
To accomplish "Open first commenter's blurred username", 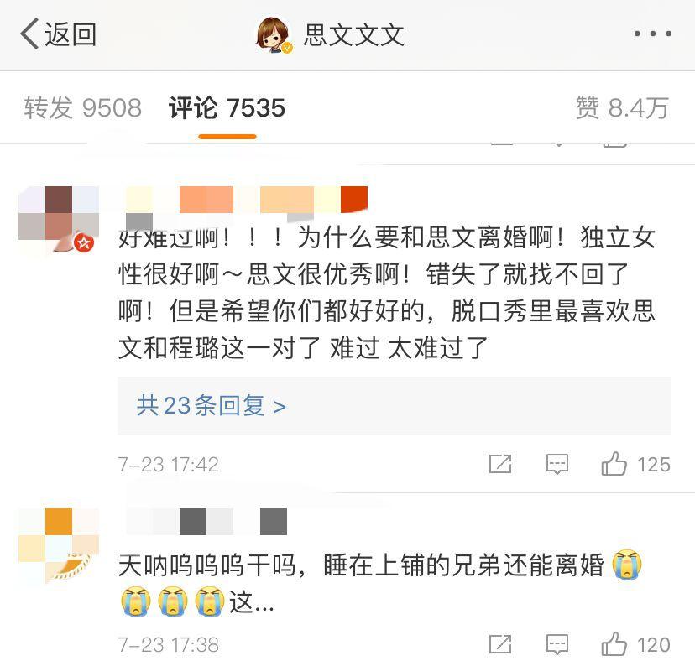I will pos(247,202).
